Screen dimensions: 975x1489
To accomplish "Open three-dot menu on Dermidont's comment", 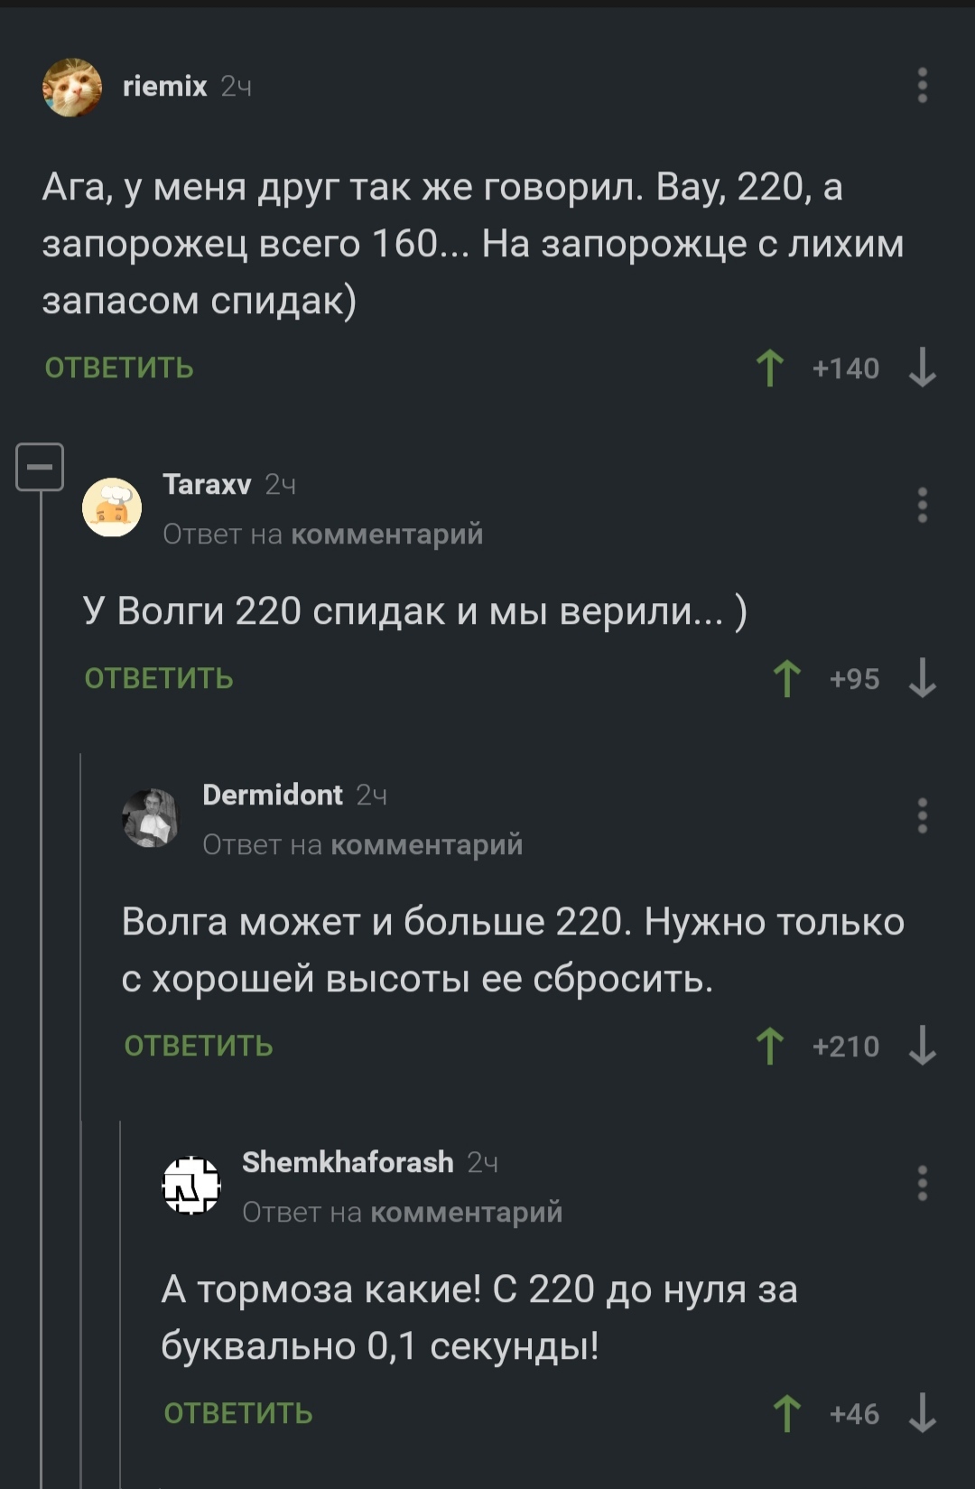I will pyautogui.click(x=922, y=815).
